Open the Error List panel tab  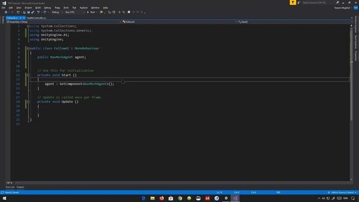[10, 187]
